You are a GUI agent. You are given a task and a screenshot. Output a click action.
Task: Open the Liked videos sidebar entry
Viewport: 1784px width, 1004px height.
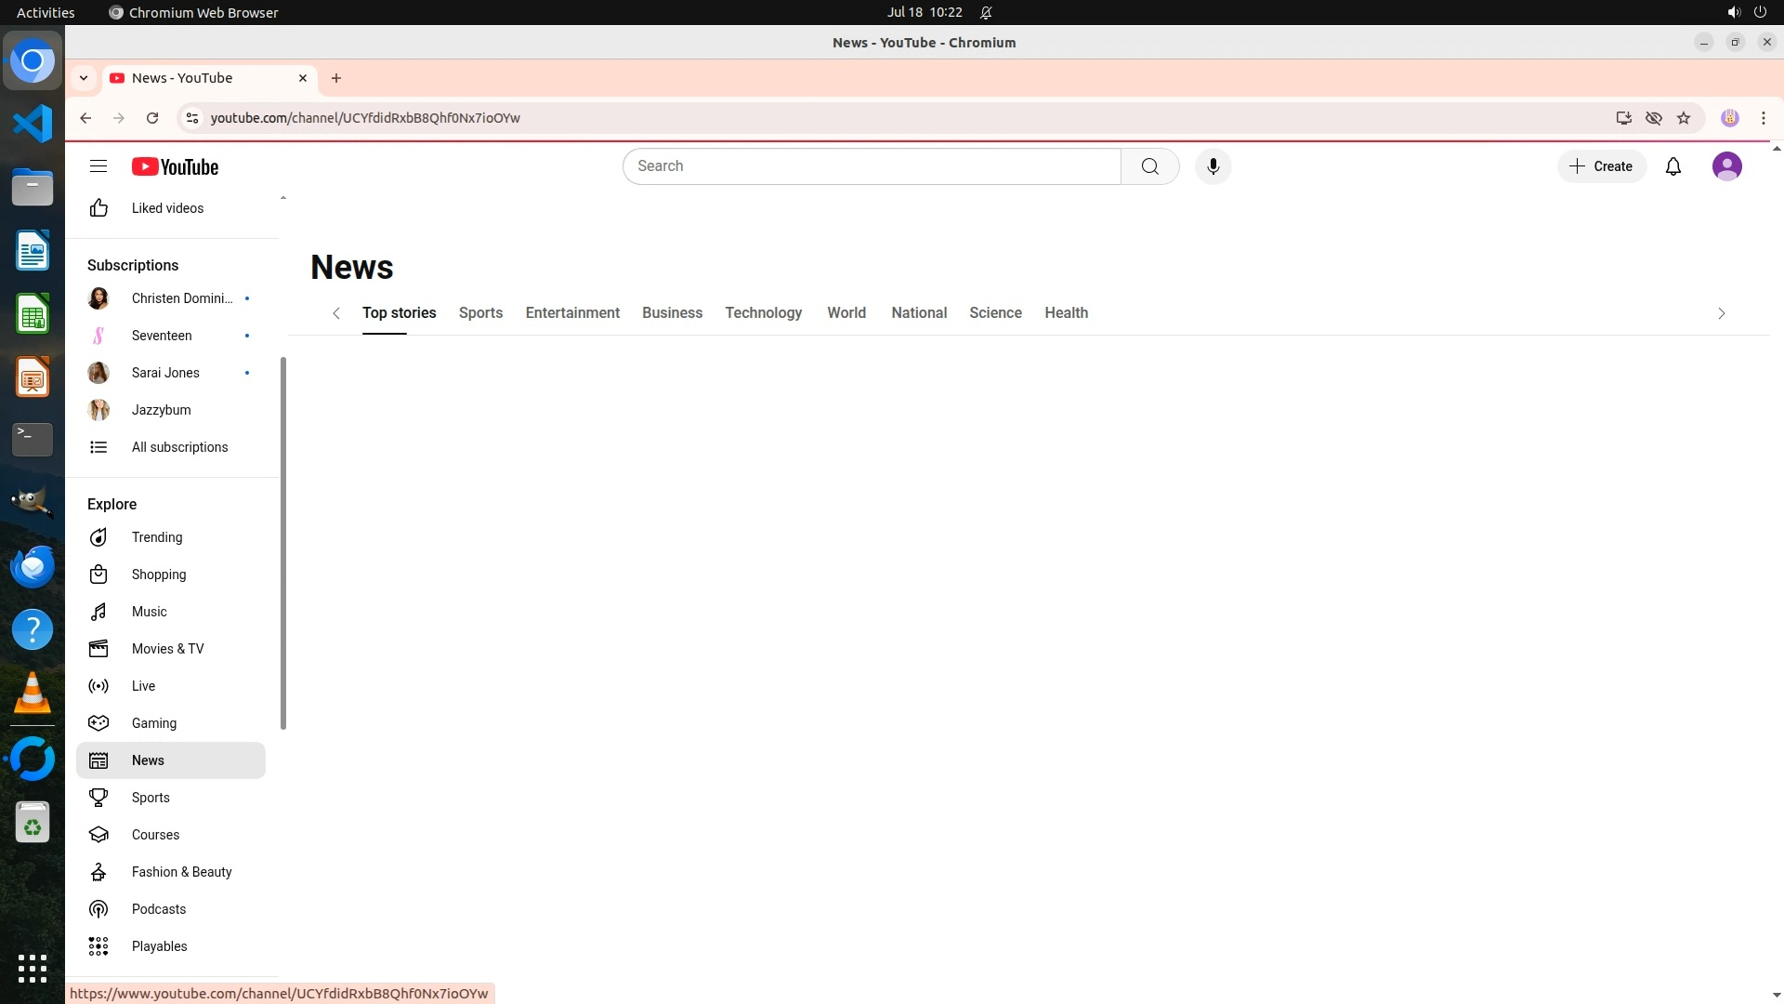(167, 208)
